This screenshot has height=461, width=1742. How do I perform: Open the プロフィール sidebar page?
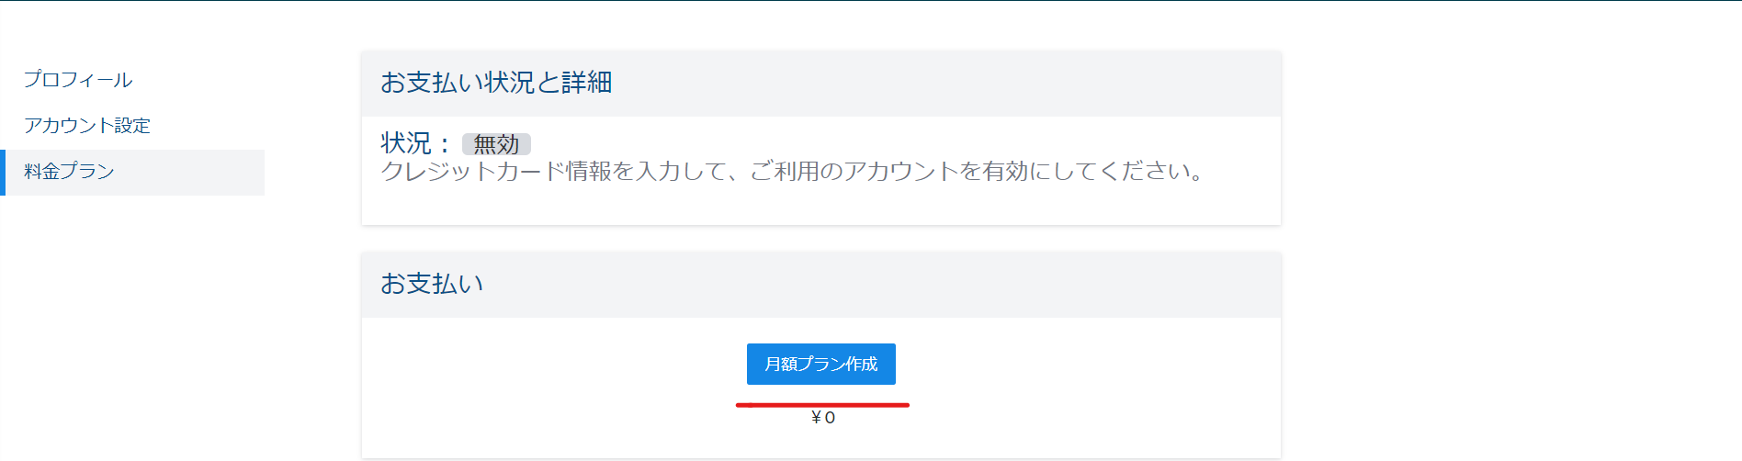tap(78, 80)
